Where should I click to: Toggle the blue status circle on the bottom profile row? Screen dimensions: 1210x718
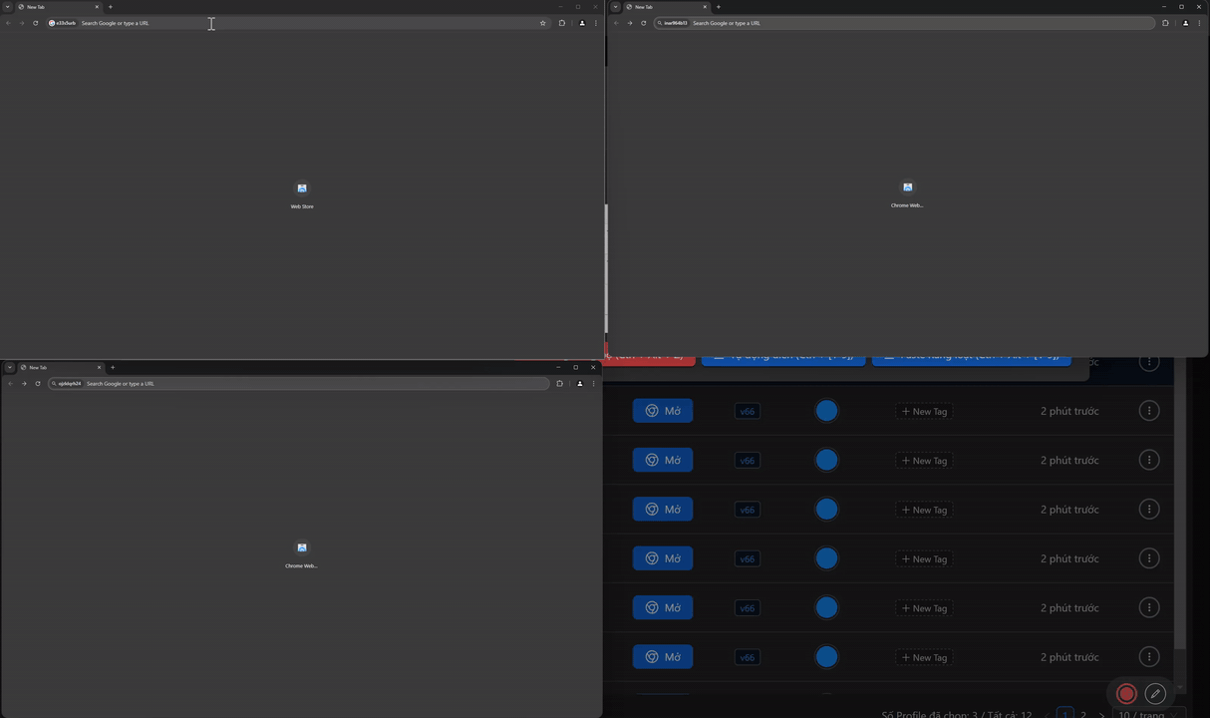[826, 656]
